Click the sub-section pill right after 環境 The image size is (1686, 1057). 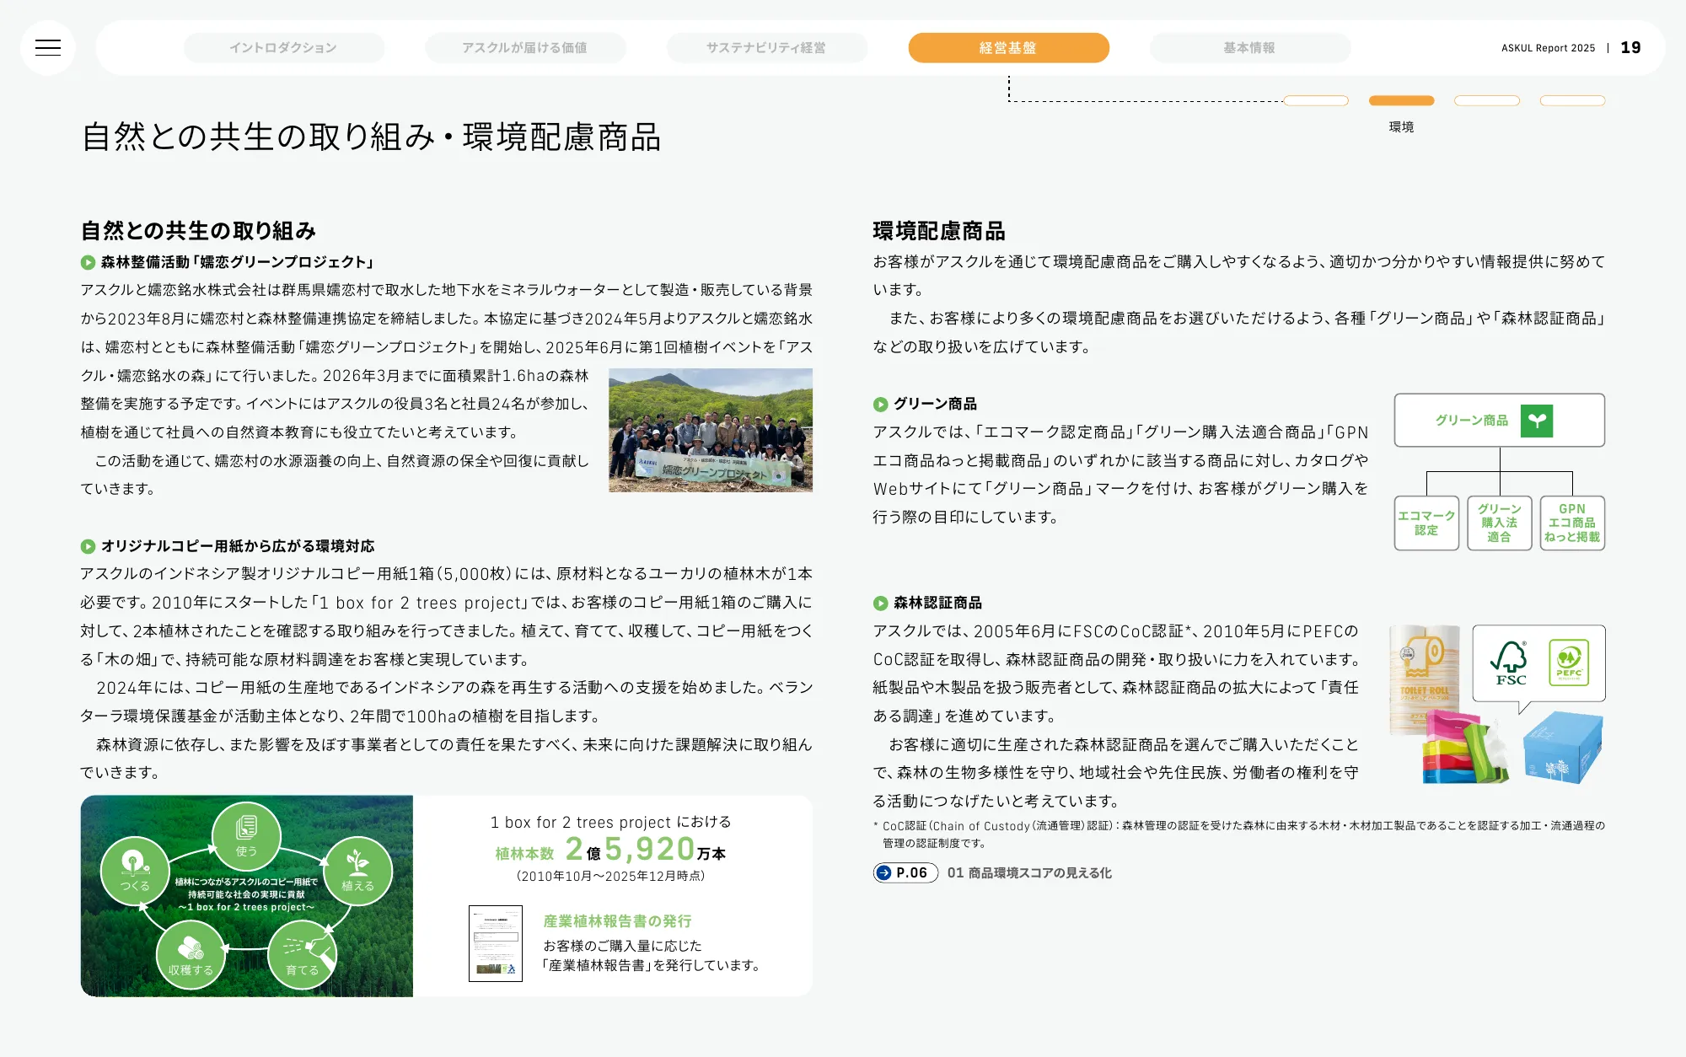point(1487,101)
